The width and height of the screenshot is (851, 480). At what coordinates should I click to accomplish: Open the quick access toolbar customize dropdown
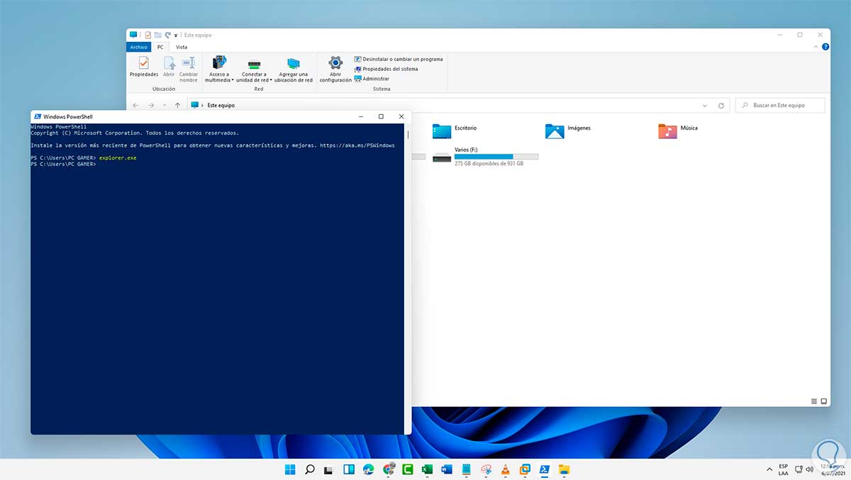click(176, 35)
